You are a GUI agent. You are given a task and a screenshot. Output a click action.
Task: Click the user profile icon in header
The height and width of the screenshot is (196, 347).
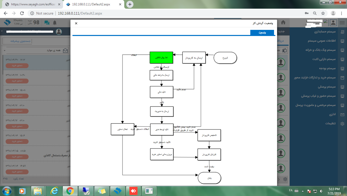click(x=333, y=23)
